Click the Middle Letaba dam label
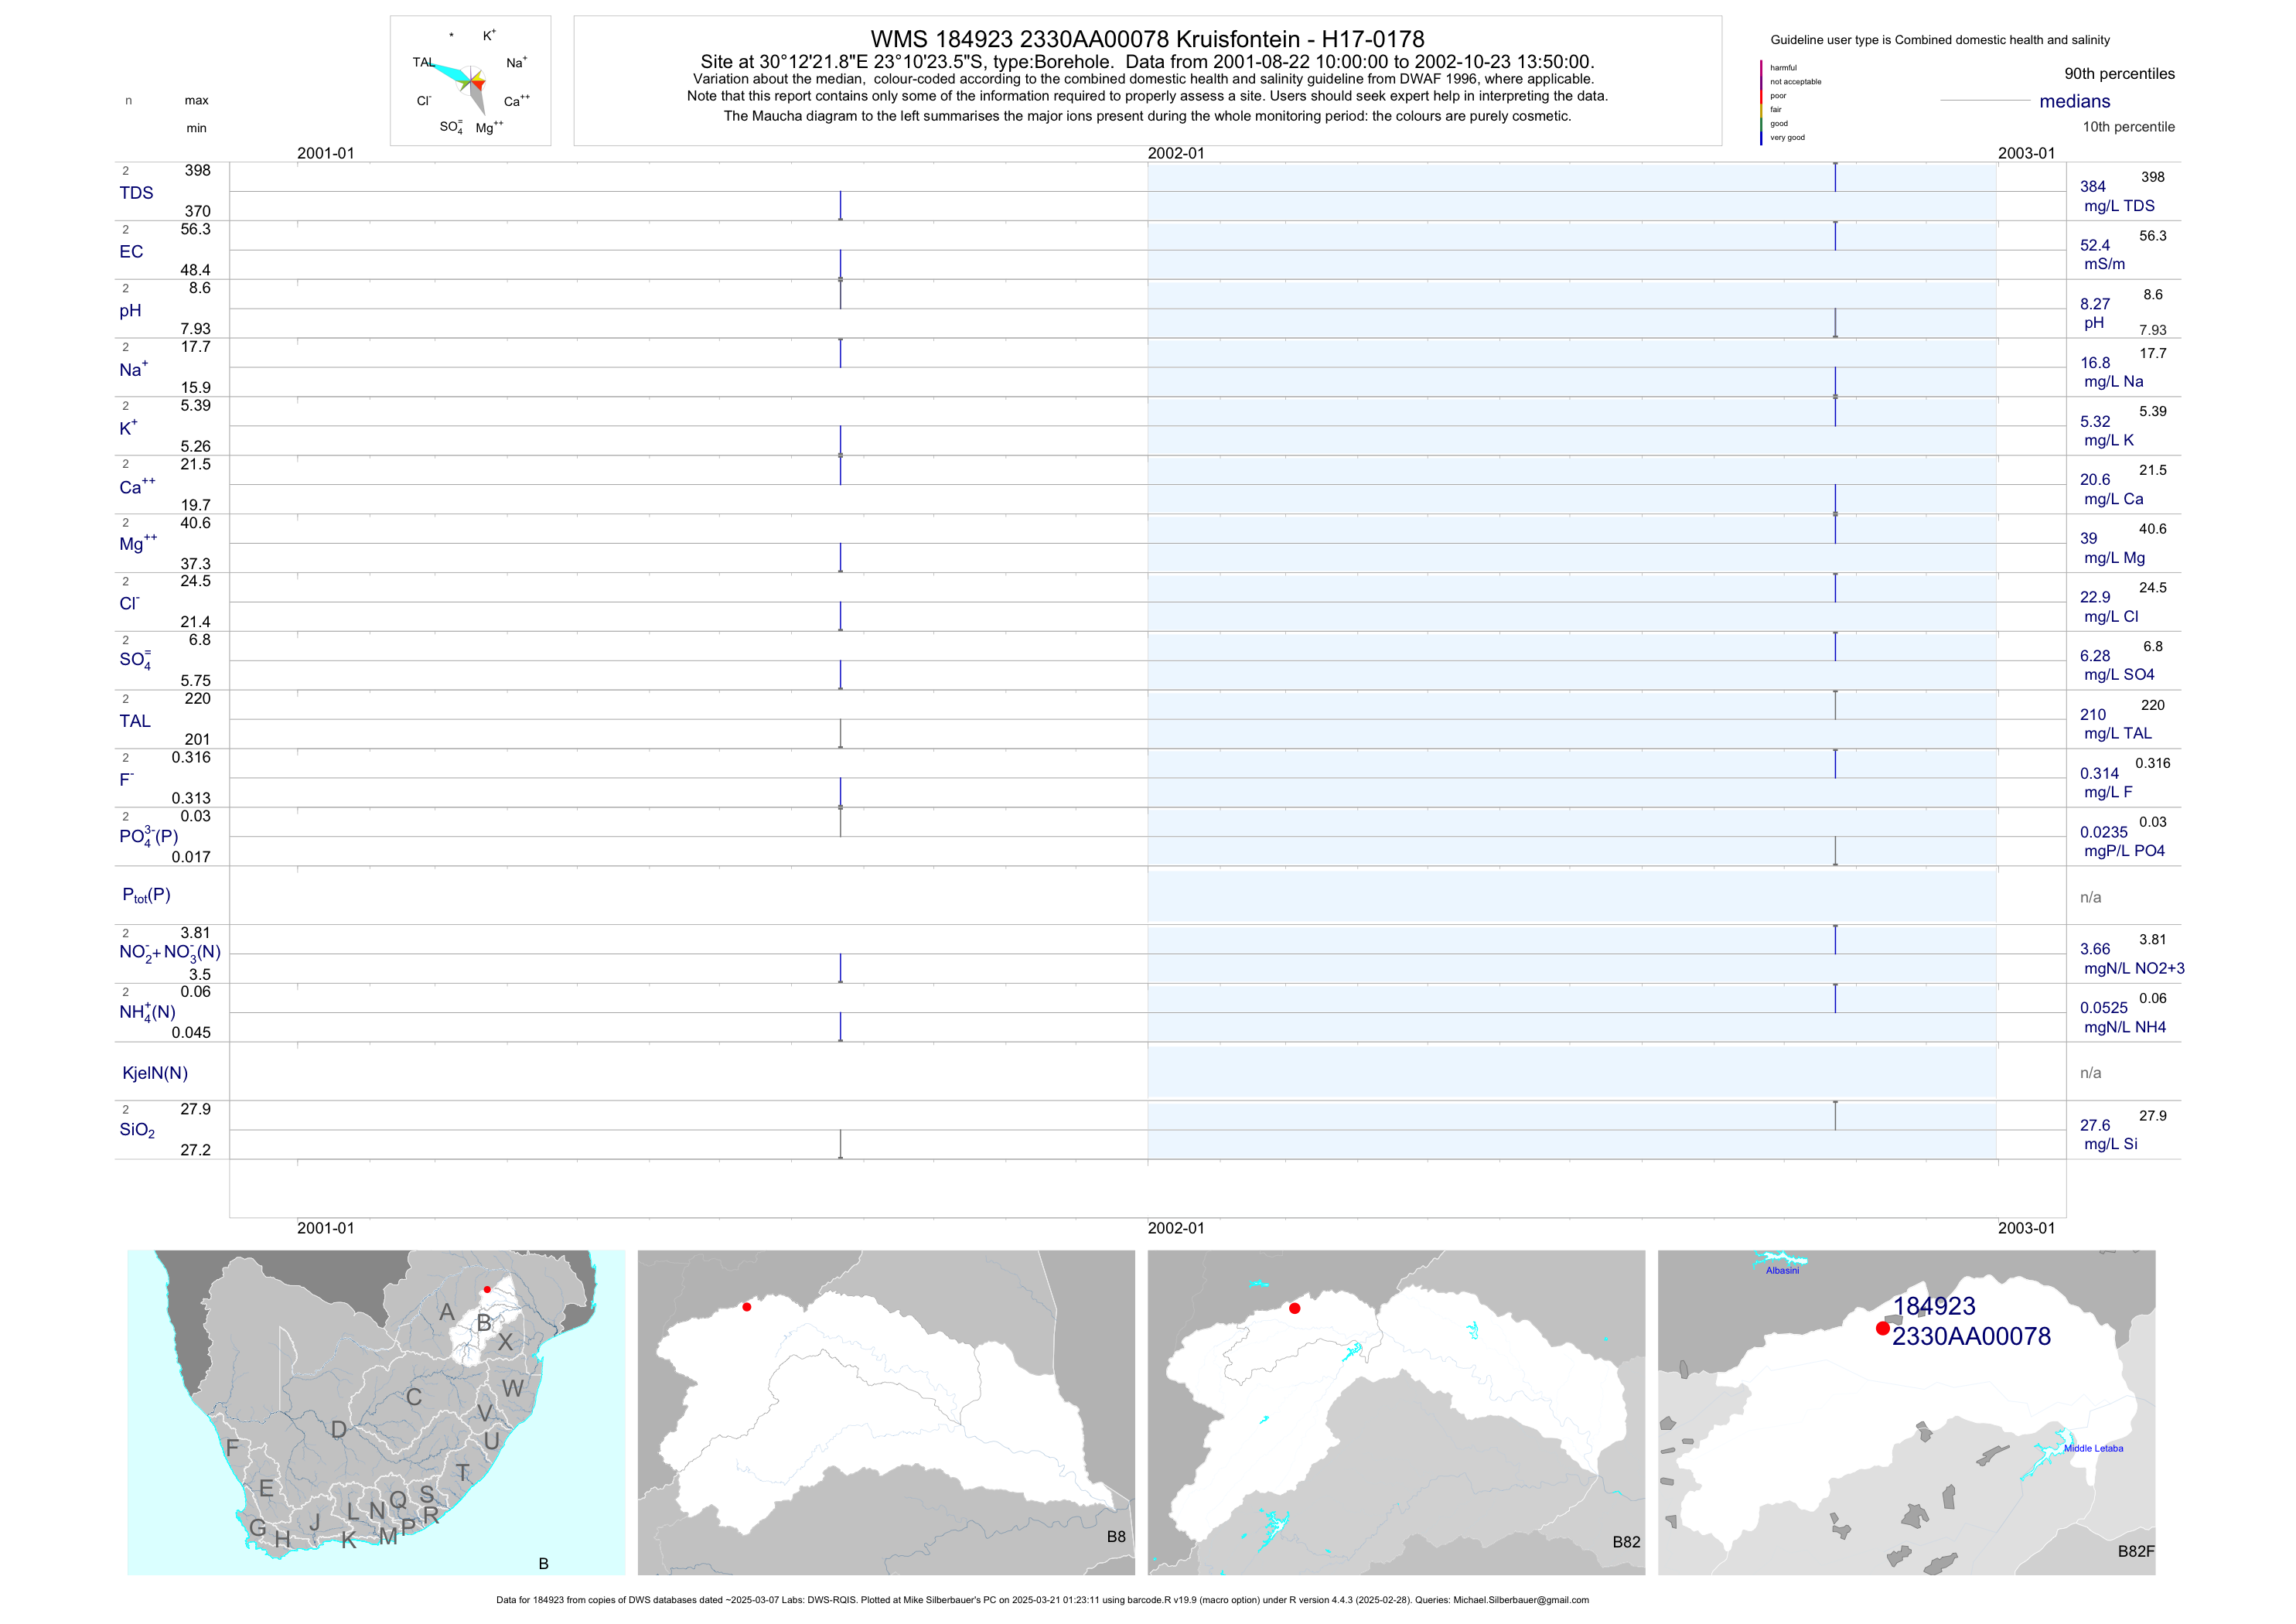This screenshot has height=1624, width=2296. [x=2093, y=1448]
